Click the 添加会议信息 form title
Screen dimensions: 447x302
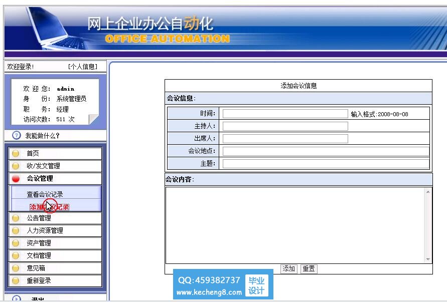[x=299, y=86]
